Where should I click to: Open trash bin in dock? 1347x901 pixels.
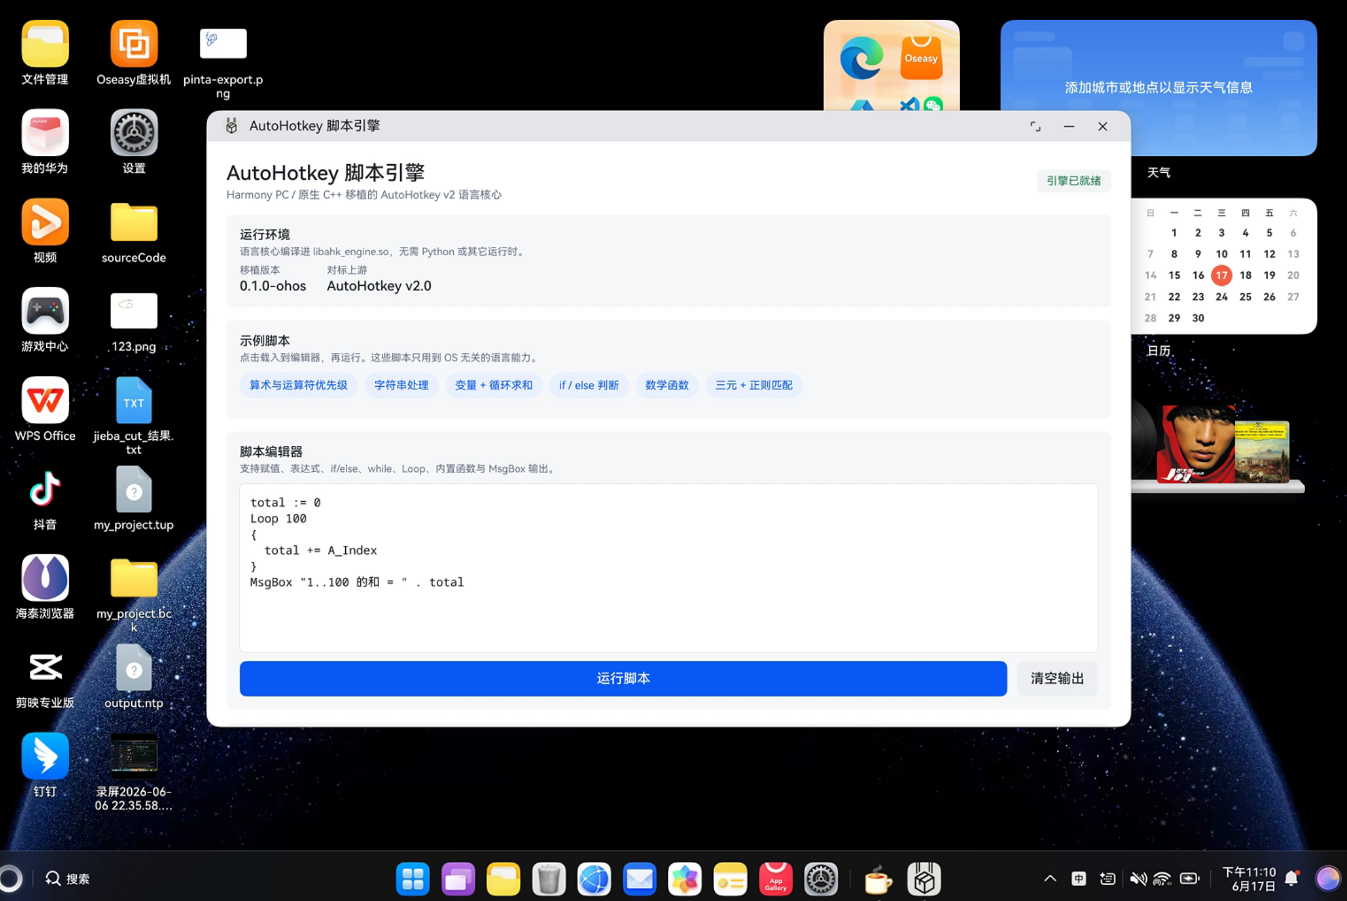[x=549, y=879]
